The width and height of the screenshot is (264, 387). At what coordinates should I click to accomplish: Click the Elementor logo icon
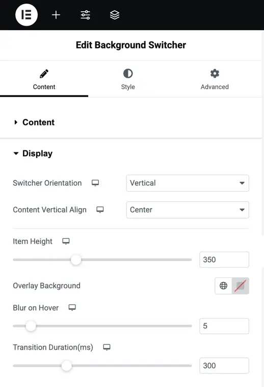click(x=27, y=15)
